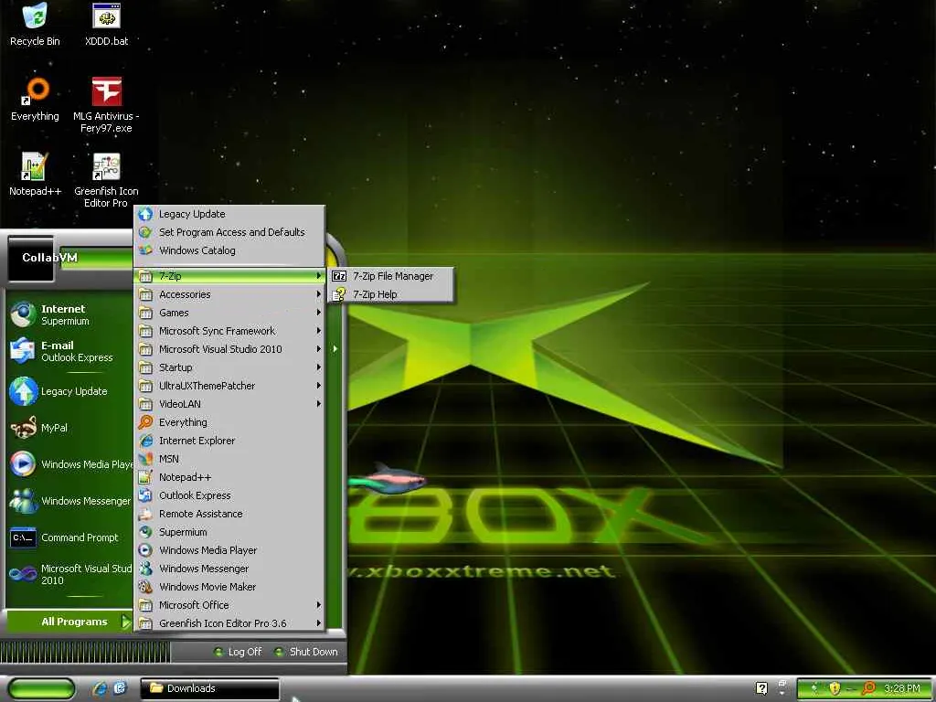Open Legacy Update in start menu left pane
Viewport: 936px width, 702px height.
(69, 391)
